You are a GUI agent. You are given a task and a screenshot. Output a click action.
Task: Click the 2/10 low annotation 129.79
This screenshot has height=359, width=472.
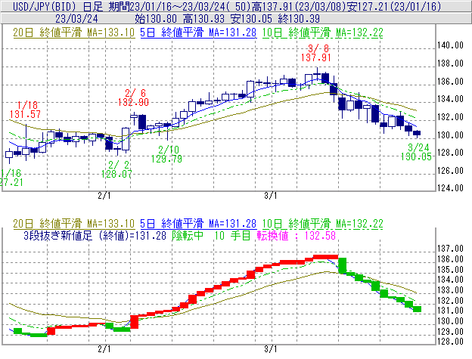tap(169, 159)
